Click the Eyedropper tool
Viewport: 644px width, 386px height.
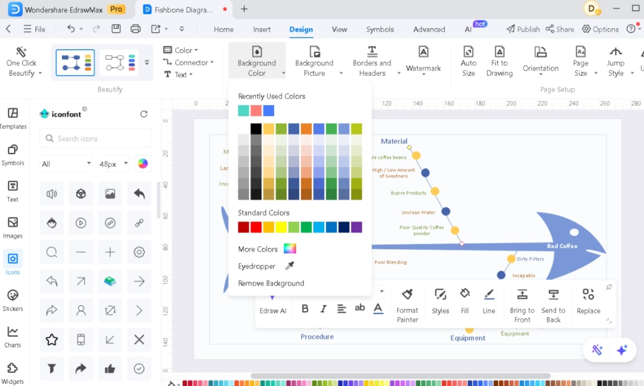coord(266,266)
